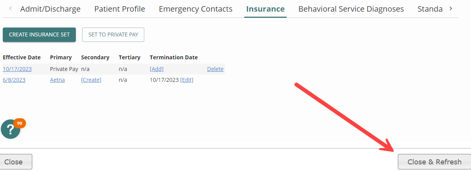This screenshot has width=471, height=171.
Task: Switch to the Patient Profile tab
Action: (120, 9)
